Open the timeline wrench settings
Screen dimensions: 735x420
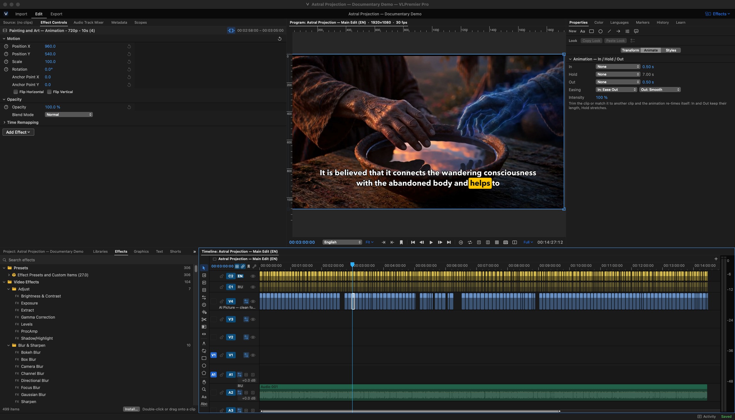pyautogui.click(x=255, y=266)
